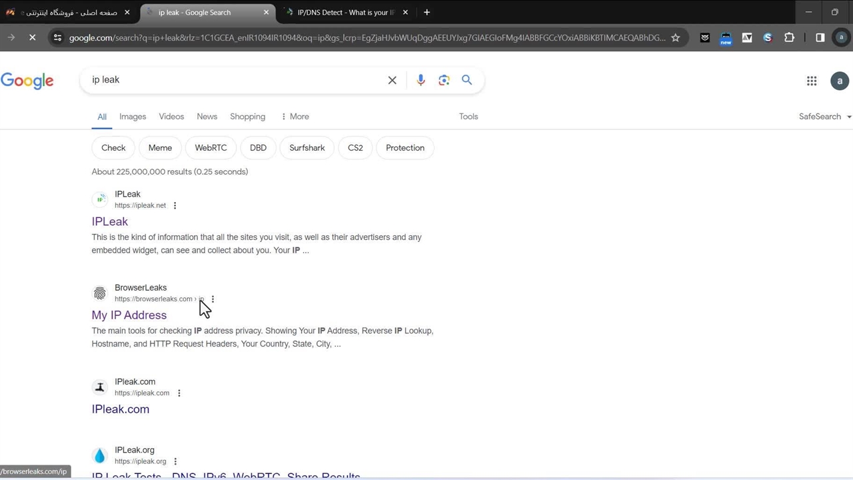Open options menu for IPLeak.net result
Image resolution: width=853 pixels, height=480 pixels.
pyautogui.click(x=175, y=206)
